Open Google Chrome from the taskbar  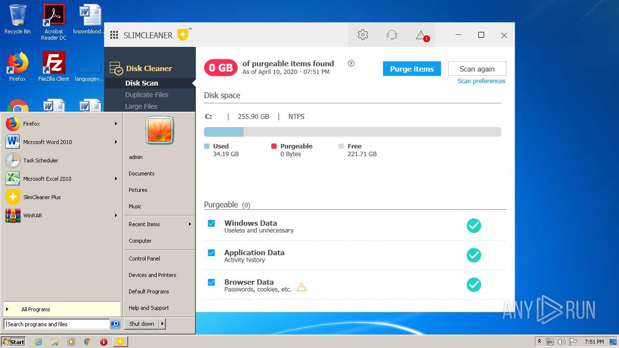(x=87, y=342)
